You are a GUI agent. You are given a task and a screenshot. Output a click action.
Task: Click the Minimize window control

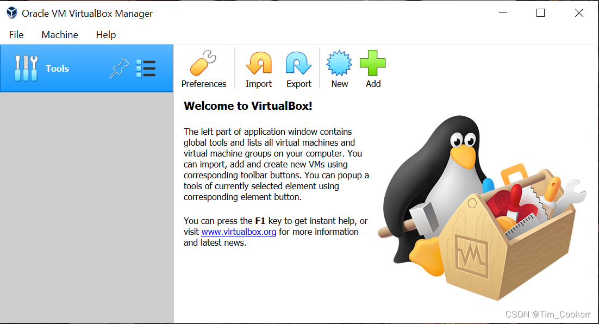pyautogui.click(x=502, y=12)
